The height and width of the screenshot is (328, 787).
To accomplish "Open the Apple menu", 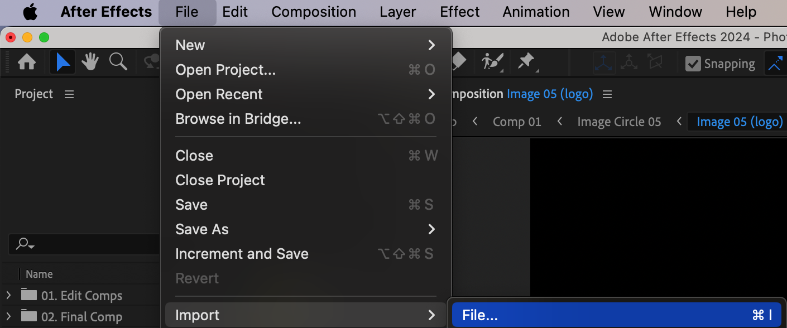I will (x=30, y=12).
